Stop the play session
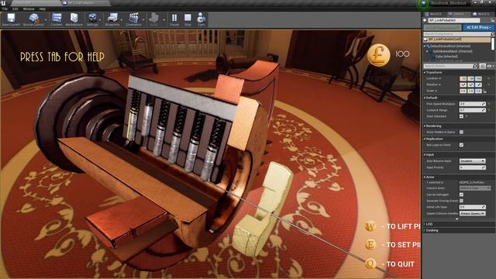Screen dimensions: 496x279 pos(188,18)
